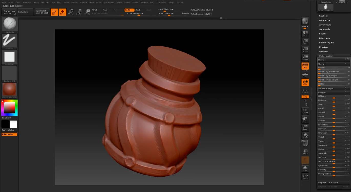The width and height of the screenshot is (351, 192).
Task: Click the right-shelf Rotate view icon
Action: [x=305, y=135]
